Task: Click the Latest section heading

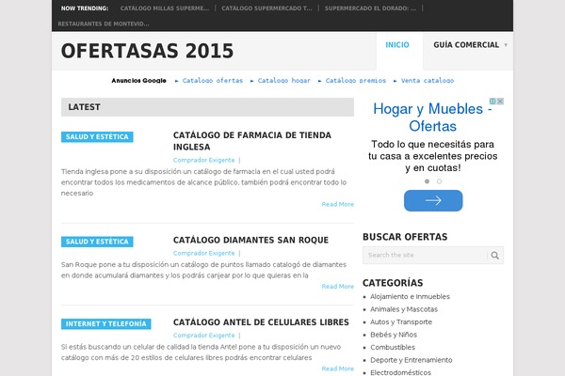Action: [85, 107]
